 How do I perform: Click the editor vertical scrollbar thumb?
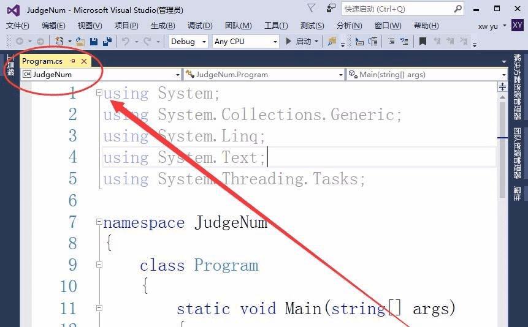tap(502, 149)
